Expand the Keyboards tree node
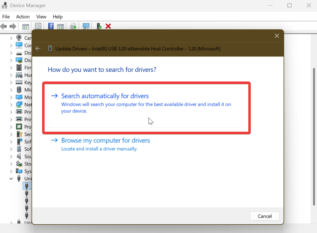Viewport: 317px width, 233px height. point(11,82)
